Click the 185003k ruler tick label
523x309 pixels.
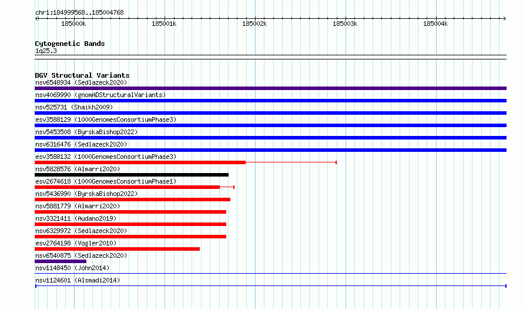(x=345, y=24)
